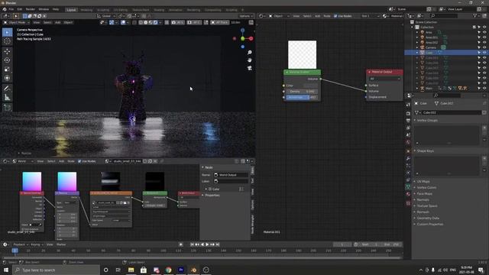
Task: Open the Modifier properties wrench tab
Action: (x=408, y=158)
